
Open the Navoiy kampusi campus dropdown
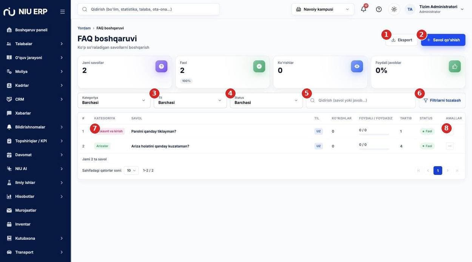(x=323, y=9)
